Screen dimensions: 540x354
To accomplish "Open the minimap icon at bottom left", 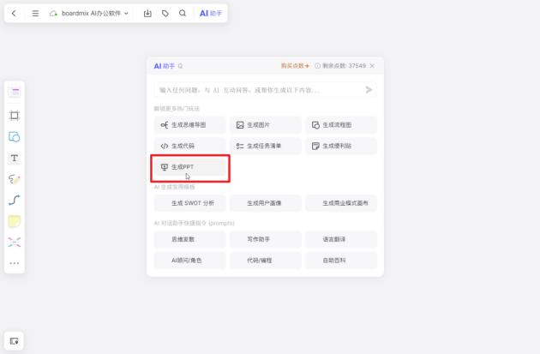I will click(14, 341).
